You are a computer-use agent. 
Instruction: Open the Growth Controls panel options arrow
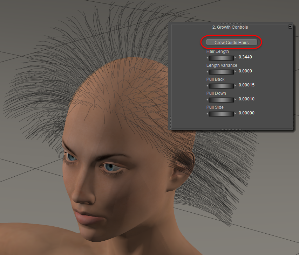[x=290, y=27]
